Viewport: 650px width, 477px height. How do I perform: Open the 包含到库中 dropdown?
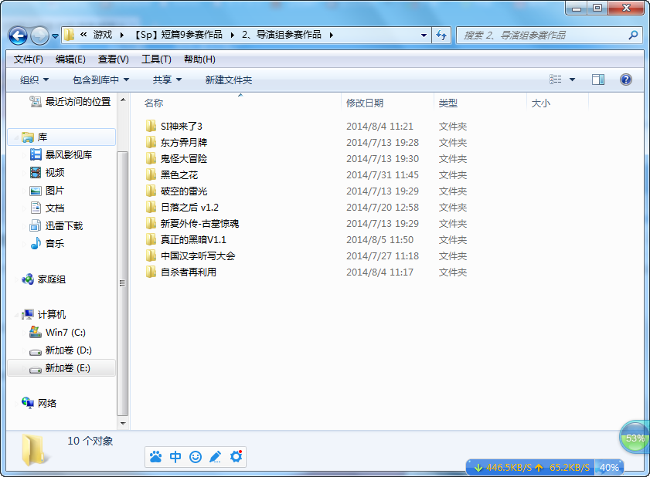click(x=100, y=79)
